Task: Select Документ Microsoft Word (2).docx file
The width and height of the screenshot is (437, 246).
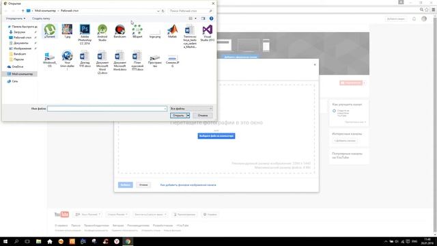Action: 102,62
